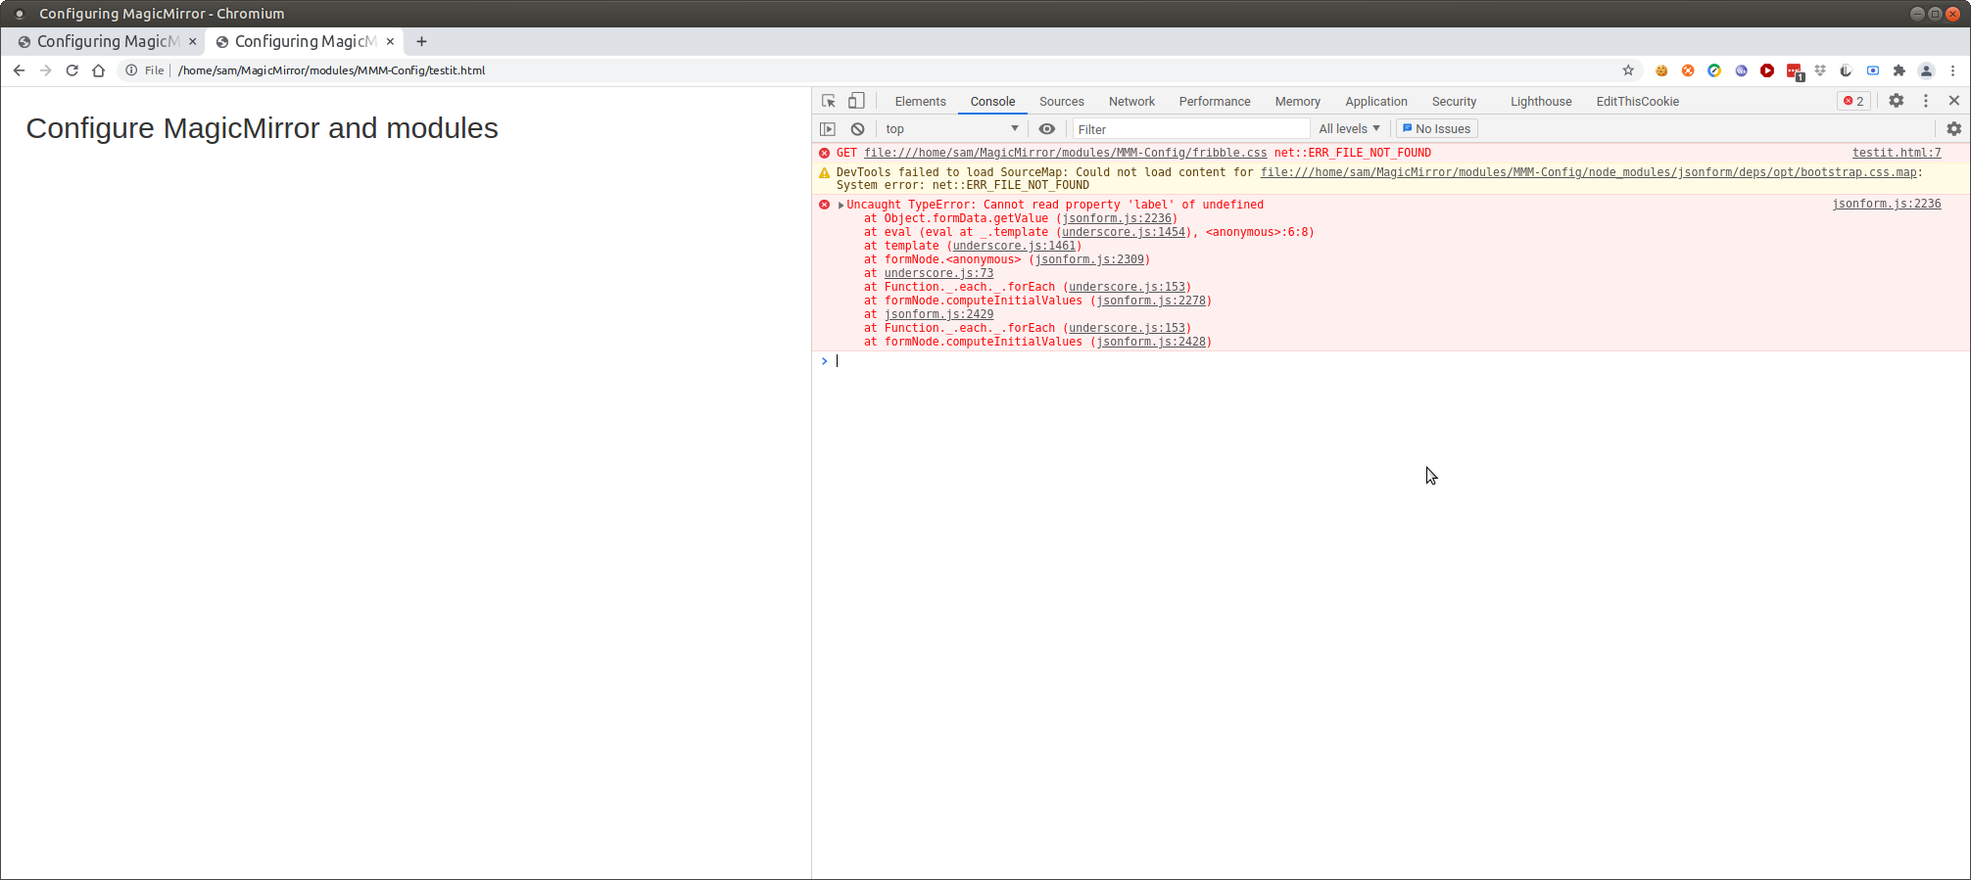1971x880 pixels.
Task: Open the Extensions puzzle-piece menu
Action: coord(1899,70)
